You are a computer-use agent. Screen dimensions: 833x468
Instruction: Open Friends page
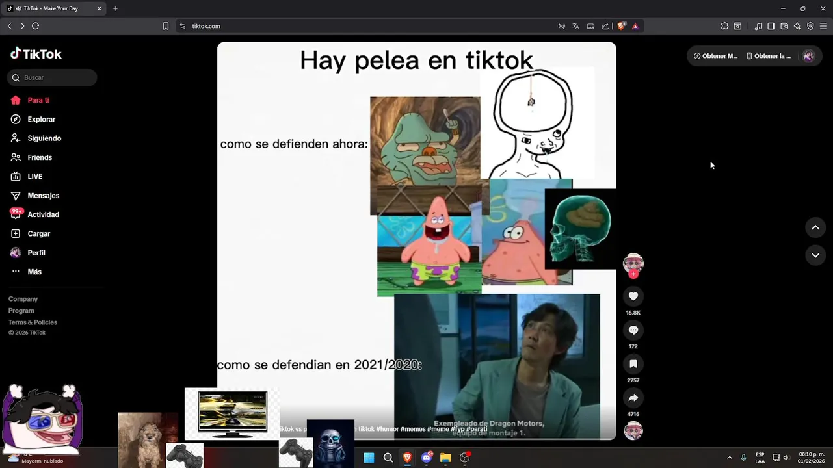tap(31, 157)
